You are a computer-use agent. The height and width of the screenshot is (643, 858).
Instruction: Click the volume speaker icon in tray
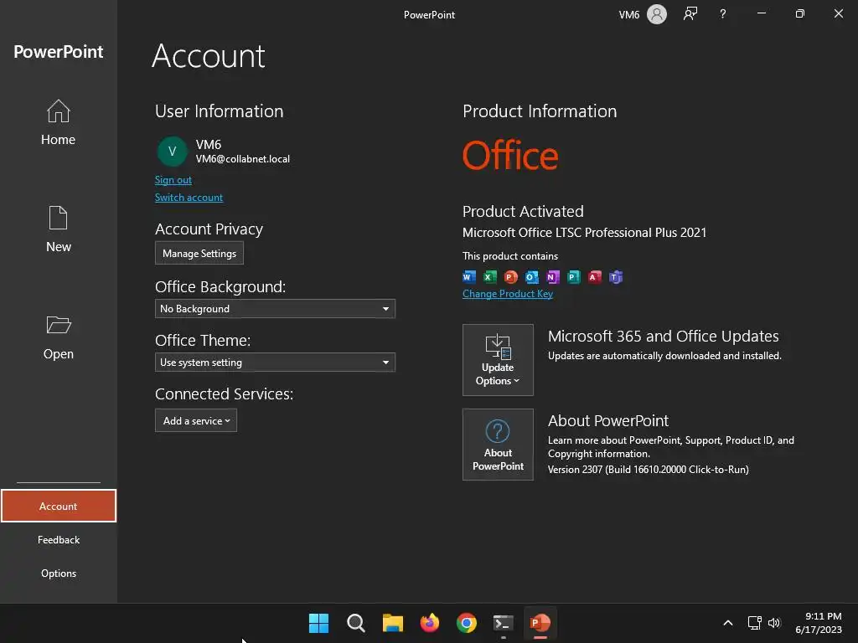pos(774,623)
